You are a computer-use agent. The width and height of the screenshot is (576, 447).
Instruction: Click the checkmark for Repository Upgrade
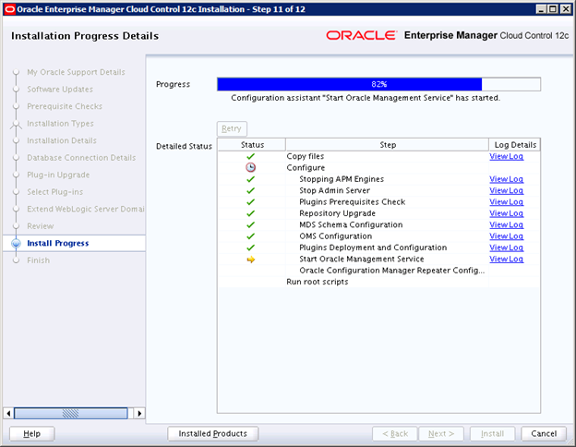pos(250,213)
